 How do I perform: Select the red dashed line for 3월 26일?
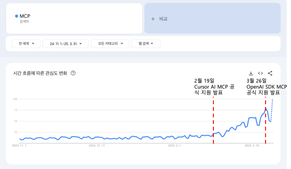pyautogui.click(x=265, y=125)
